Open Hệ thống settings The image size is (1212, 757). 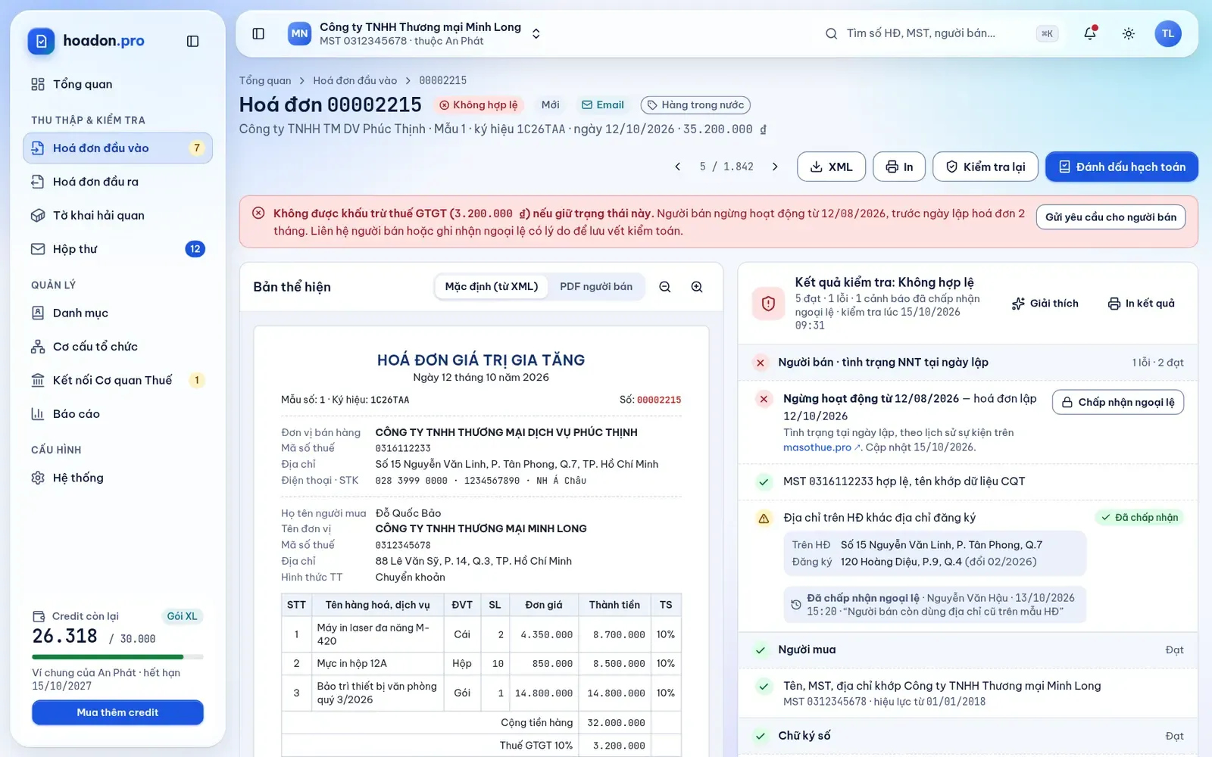click(x=117, y=478)
